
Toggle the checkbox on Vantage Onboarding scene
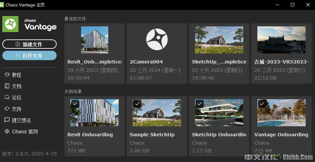point(262,104)
